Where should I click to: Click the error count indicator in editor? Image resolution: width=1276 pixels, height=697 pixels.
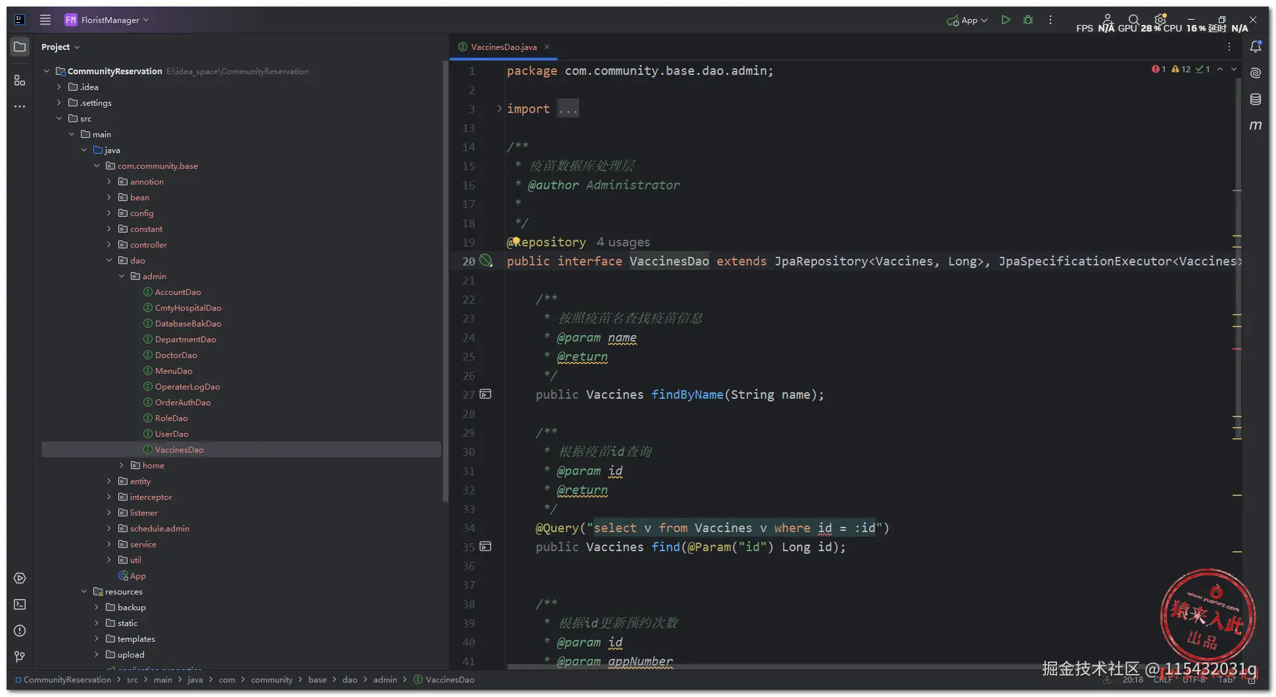click(1158, 69)
